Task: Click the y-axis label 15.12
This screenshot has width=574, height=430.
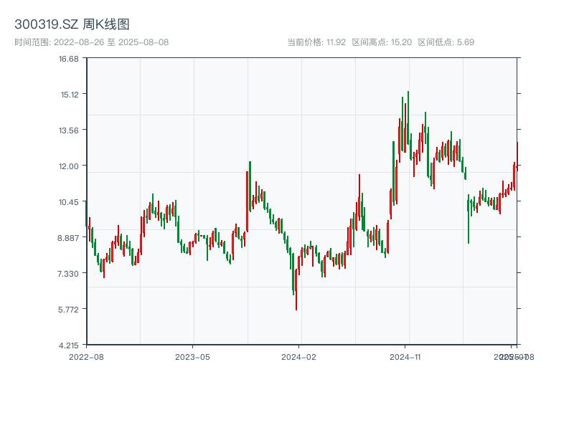Action: point(70,95)
